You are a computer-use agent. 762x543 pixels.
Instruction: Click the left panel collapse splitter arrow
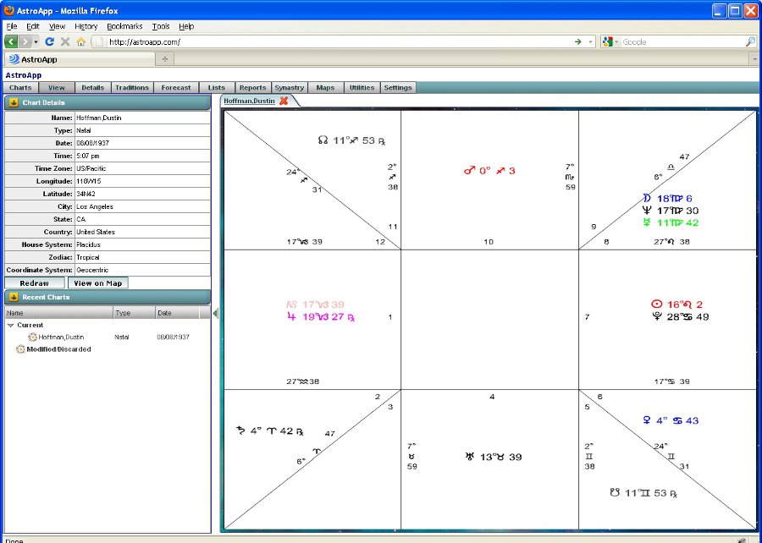pos(215,314)
